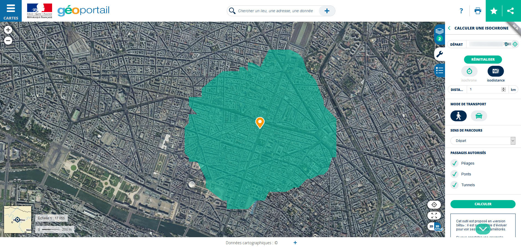
Task: Open the wrench tools tab
Action: point(440,54)
